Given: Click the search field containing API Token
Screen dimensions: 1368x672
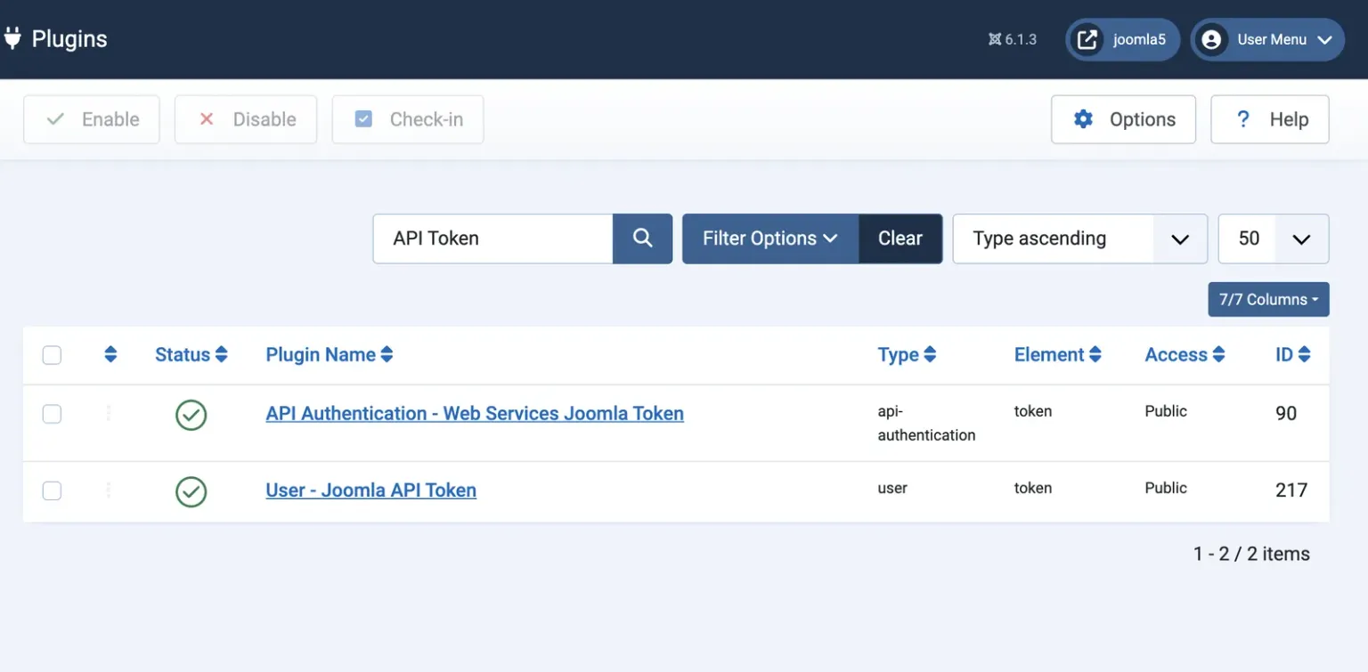Looking at the screenshot, I should [493, 239].
